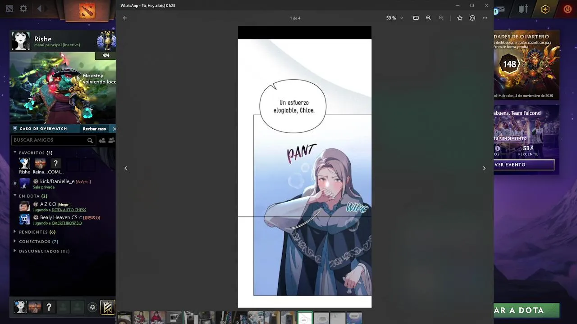Open Quartero level 148 promo banner
The height and width of the screenshot is (324, 577).
point(527,65)
